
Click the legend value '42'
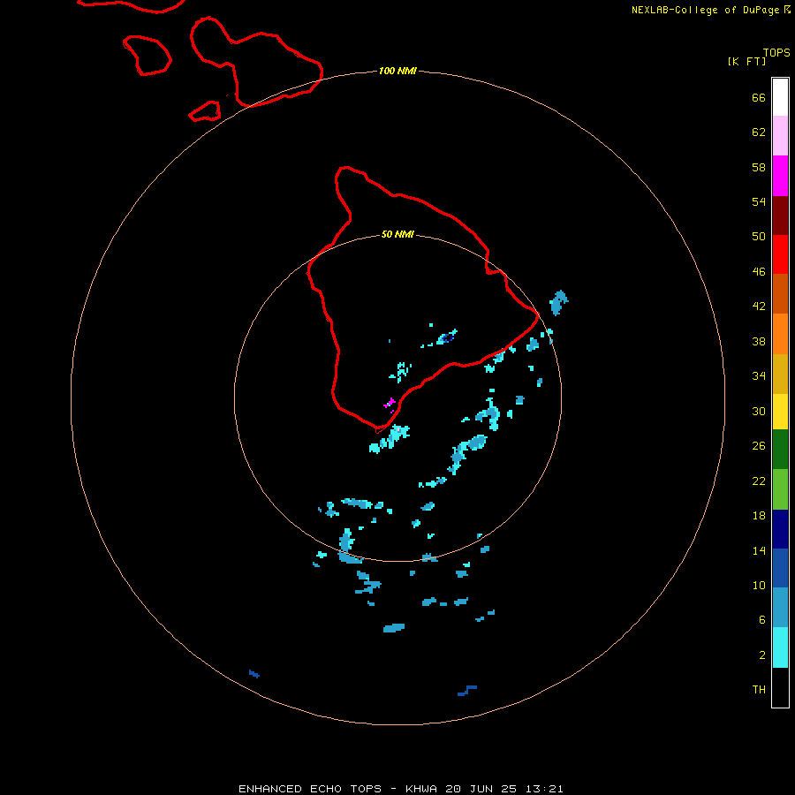[759, 306]
